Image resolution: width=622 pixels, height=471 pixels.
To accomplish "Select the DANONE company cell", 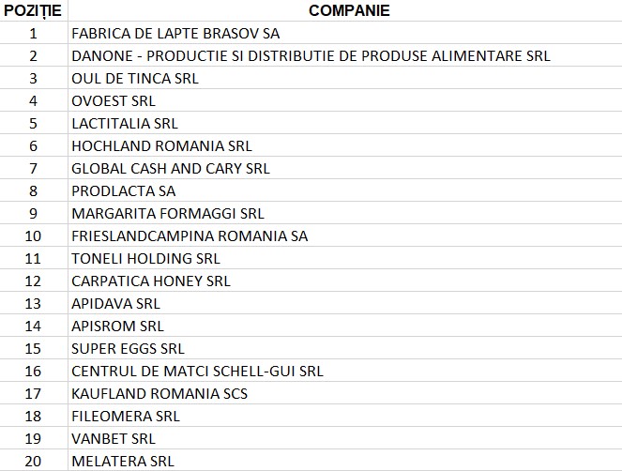I will (311, 55).
